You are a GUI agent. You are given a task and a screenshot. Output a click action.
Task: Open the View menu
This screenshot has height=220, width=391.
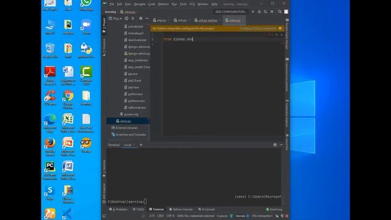tap(128, 4)
